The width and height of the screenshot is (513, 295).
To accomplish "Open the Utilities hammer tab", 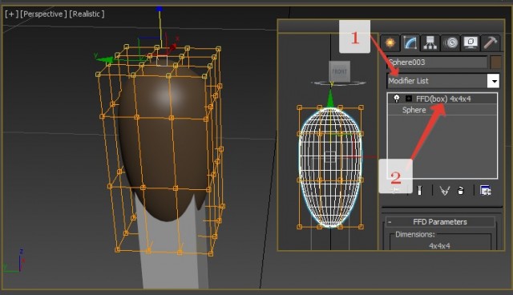I will 491,42.
